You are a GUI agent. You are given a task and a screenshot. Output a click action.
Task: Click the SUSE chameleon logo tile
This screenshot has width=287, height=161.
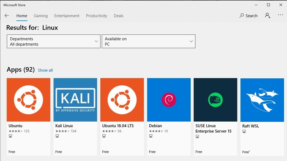pos(215,100)
